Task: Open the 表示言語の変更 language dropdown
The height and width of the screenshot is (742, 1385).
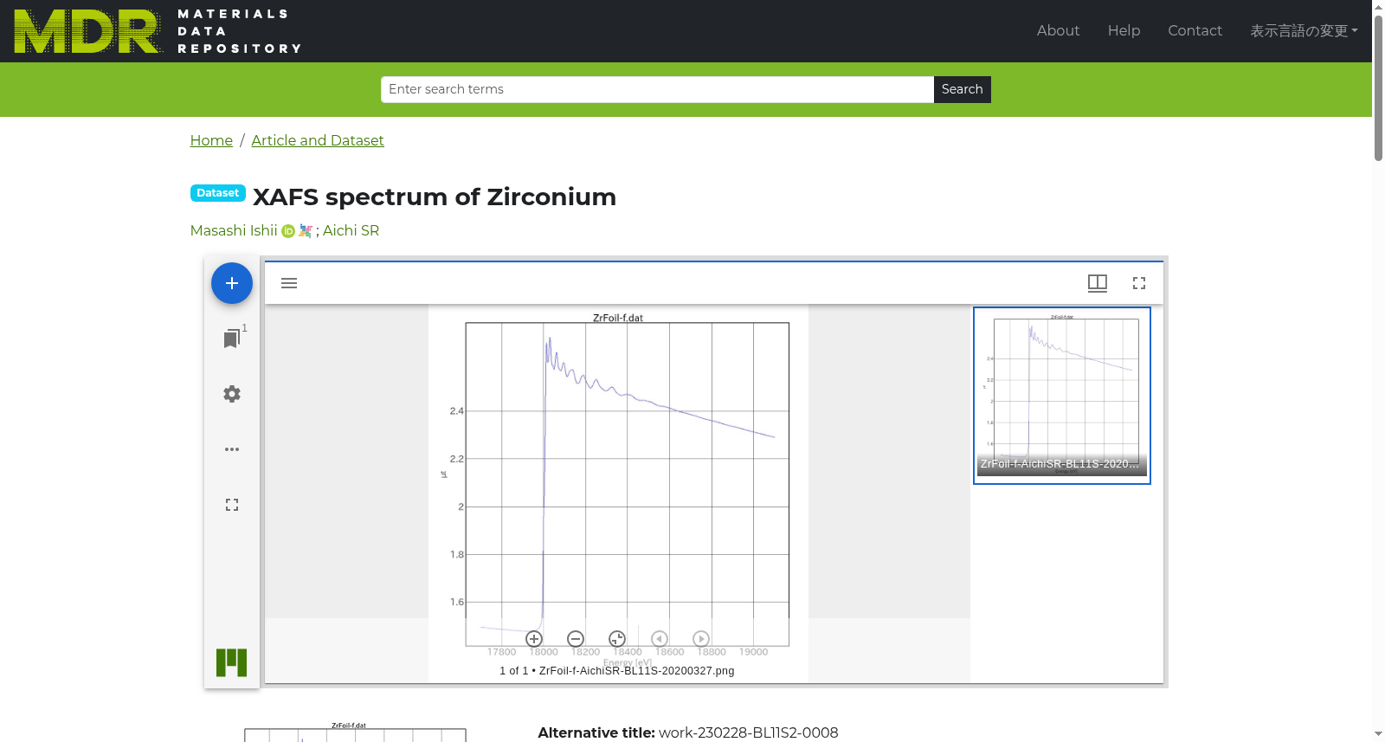Action: coord(1304,31)
